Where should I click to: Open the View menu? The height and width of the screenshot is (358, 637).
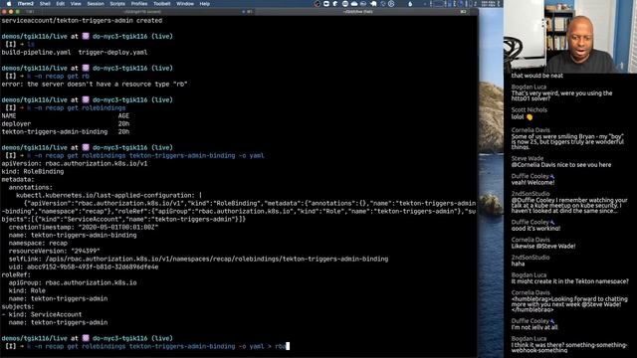click(76, 4)
